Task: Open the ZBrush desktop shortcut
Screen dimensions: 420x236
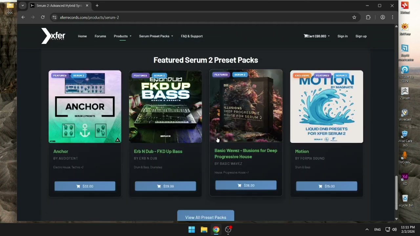Action: pyautogui.click(x=405, y=93)
